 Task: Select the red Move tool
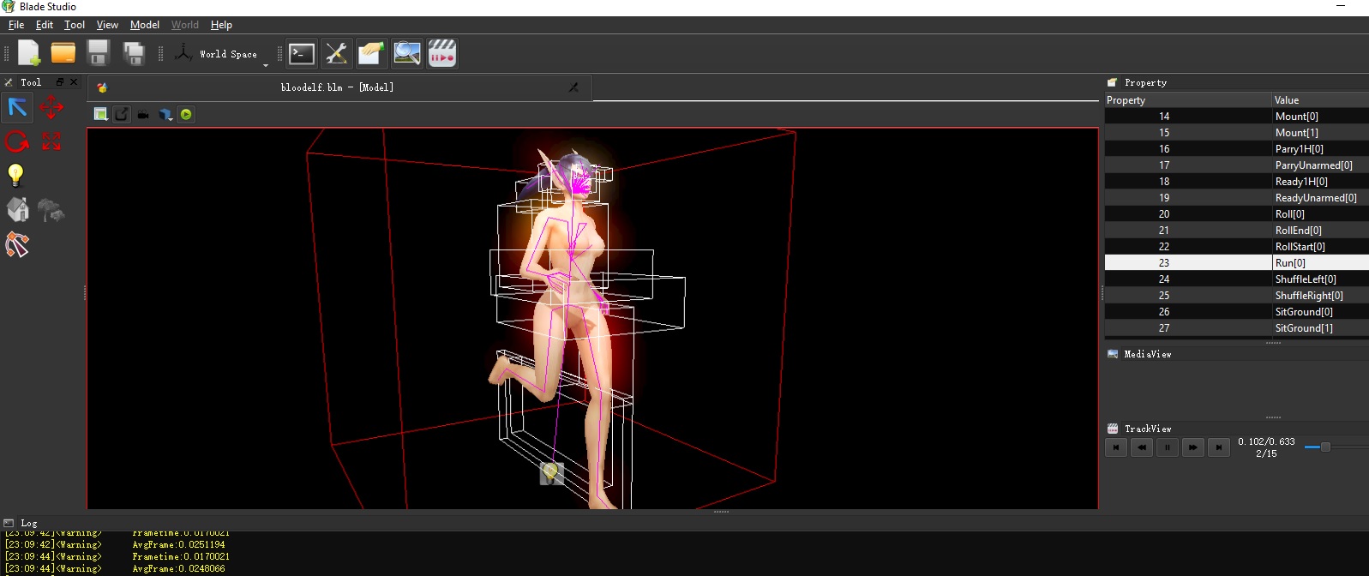(51, 107)
